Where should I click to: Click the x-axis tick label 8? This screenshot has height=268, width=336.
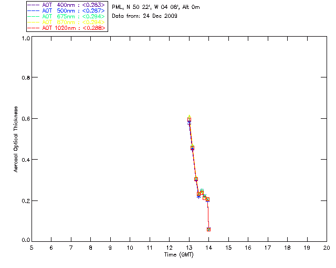(x=91, y=248)
